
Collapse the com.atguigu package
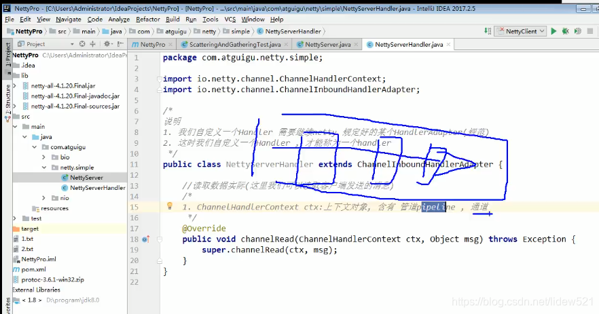click(34, 147)
